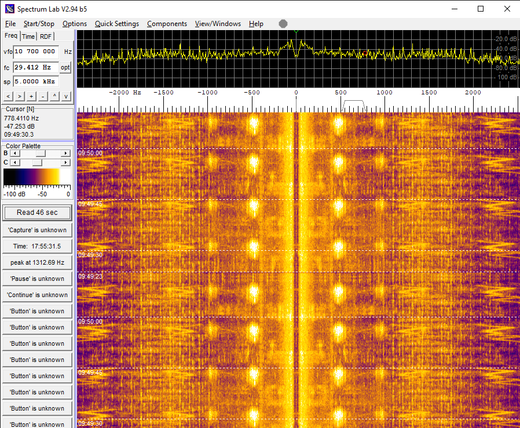Minimize the Spectrum Lab window

tap(455, 9)
